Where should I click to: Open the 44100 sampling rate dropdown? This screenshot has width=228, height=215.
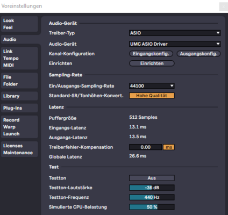click(x=152, y=86)
